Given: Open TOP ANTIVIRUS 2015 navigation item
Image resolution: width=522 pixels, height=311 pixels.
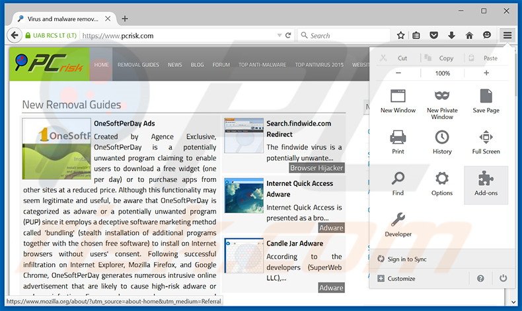Looking at the screenshot, I should (x=319, y=65).
